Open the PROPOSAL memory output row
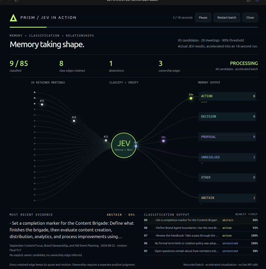 pyautogui.click(x=227, y=137)
